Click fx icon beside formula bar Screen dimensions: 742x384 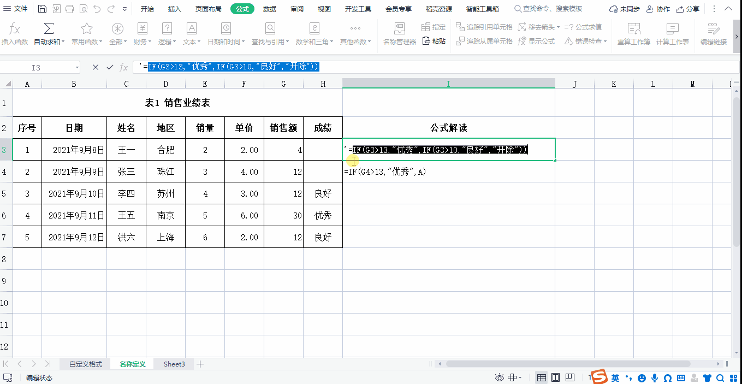point(124,67)
